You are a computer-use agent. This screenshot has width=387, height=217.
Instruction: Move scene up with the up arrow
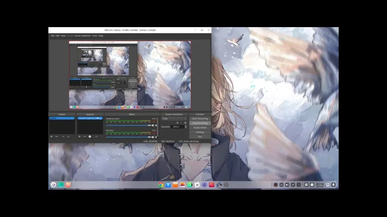(x=63, y=137)
